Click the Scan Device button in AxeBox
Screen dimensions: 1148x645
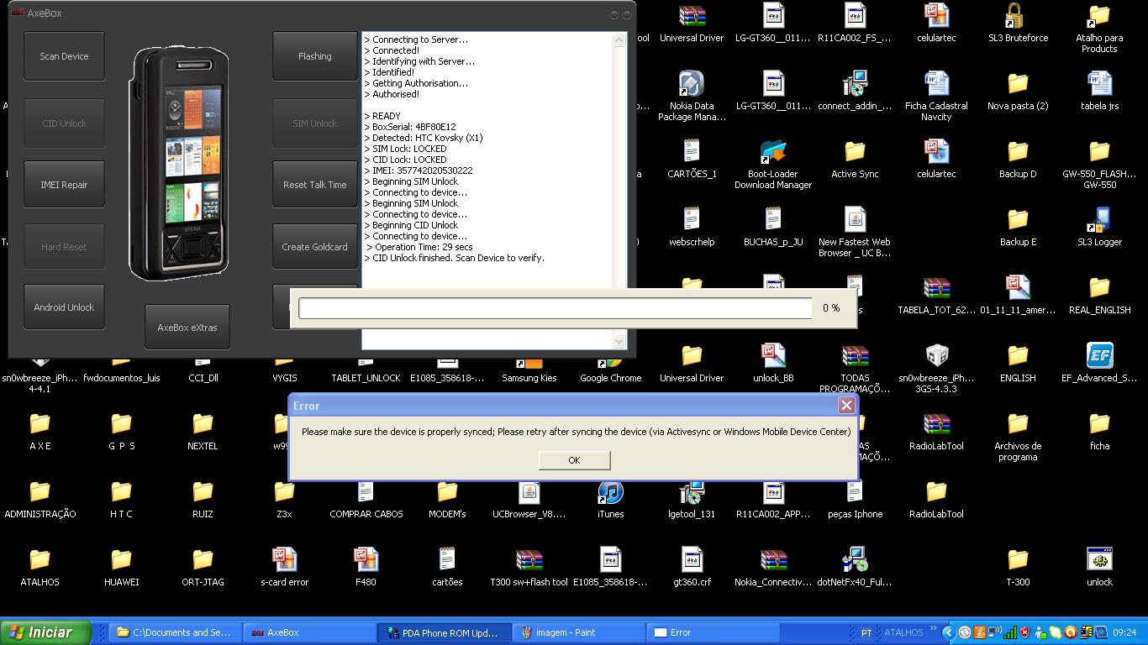click(x=64, y=56)
